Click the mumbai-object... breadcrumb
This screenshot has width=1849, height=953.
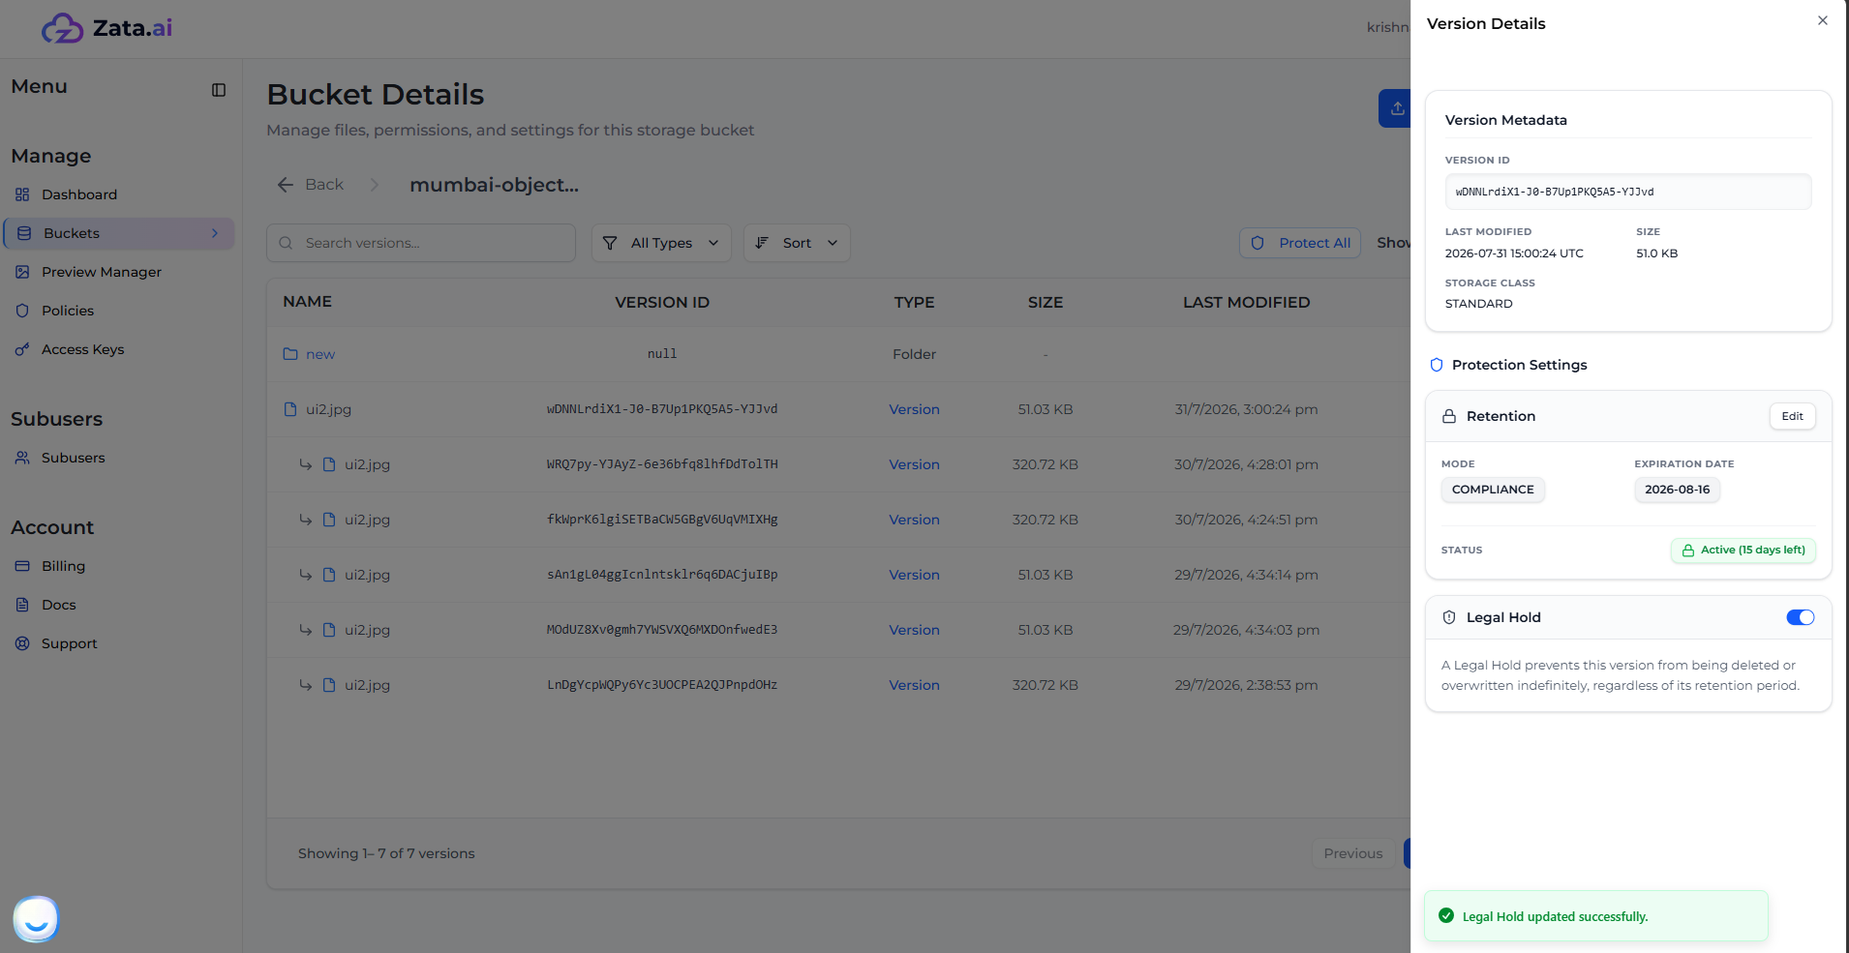pyautogui.click(x=494, y=185)
